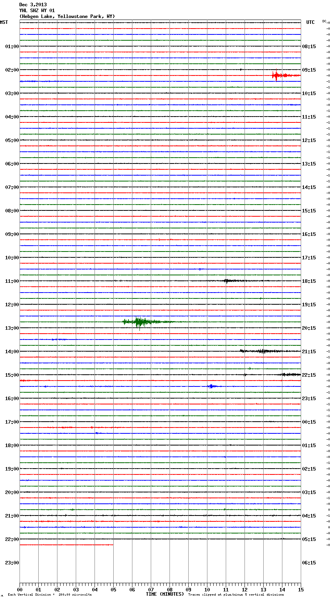Click the '21:00' MST time label

pyautogui.click(x=12, y=516)
